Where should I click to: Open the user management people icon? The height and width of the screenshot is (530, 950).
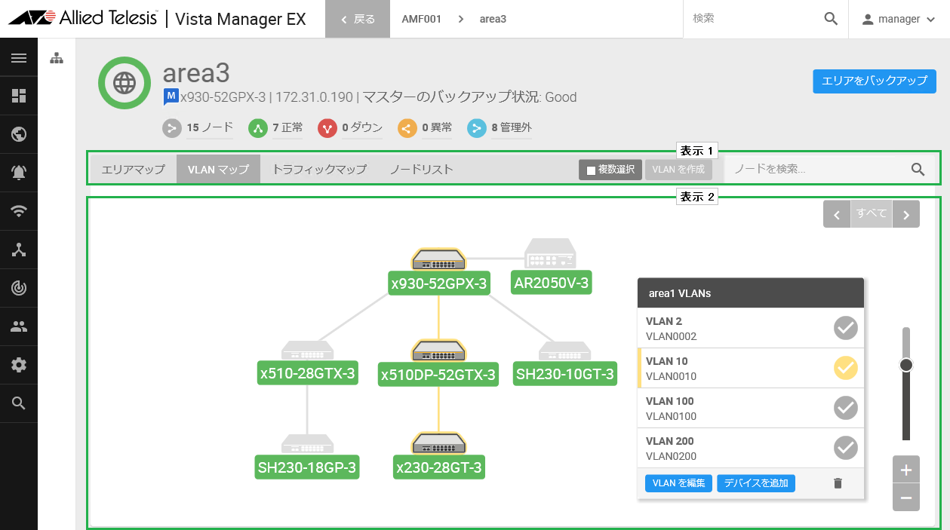pos(19,326)
